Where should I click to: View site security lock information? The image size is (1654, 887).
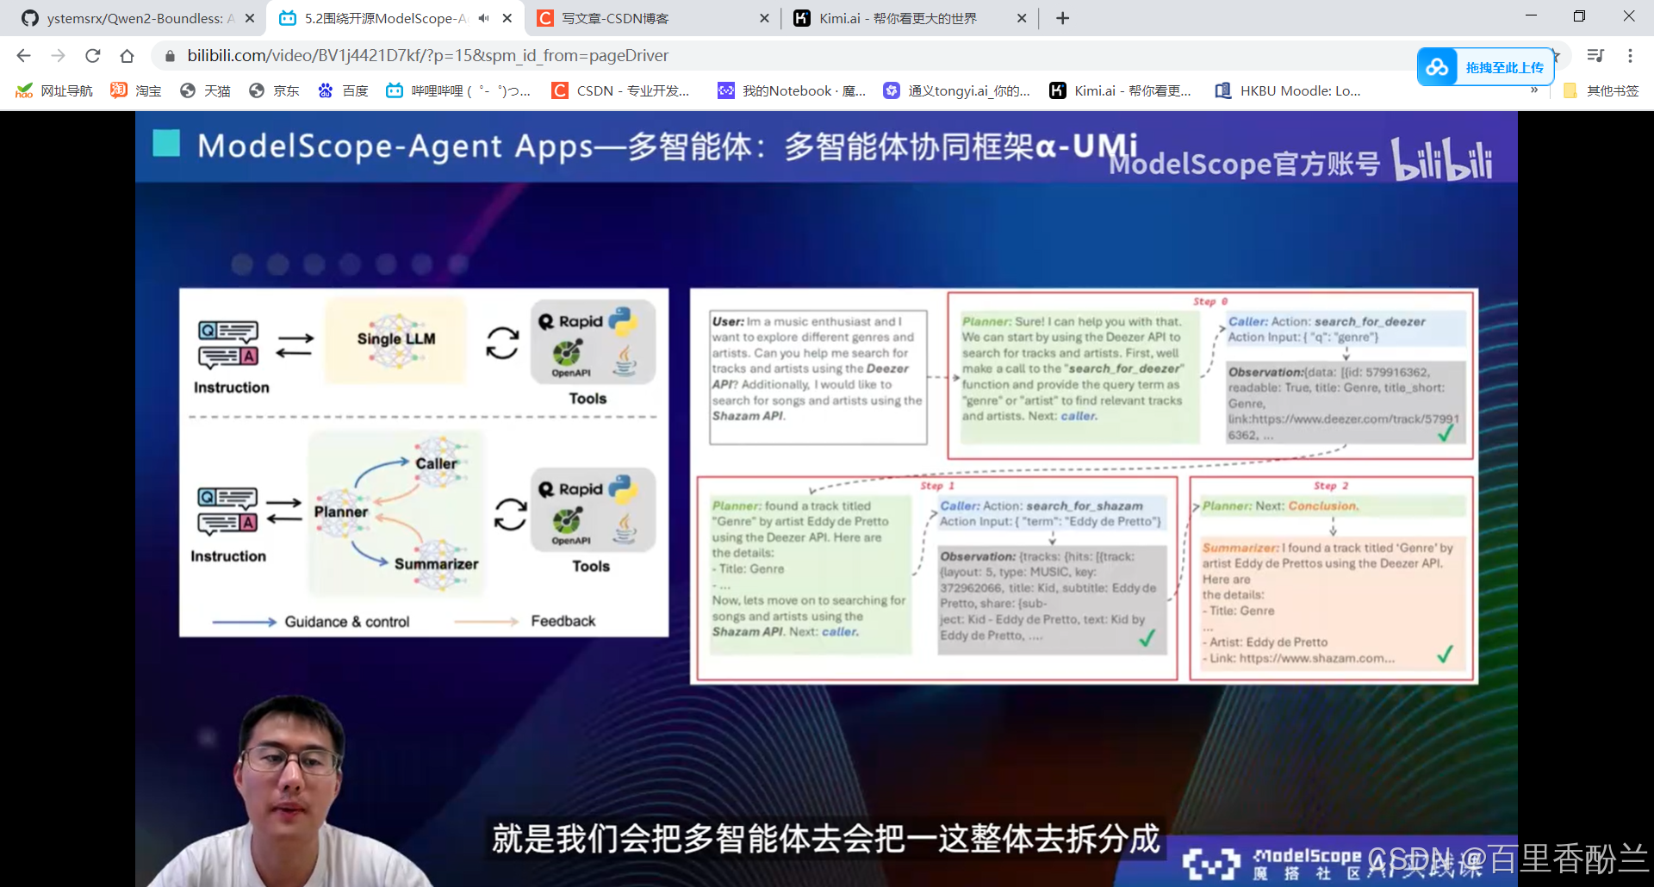click(x=170, y=56)
